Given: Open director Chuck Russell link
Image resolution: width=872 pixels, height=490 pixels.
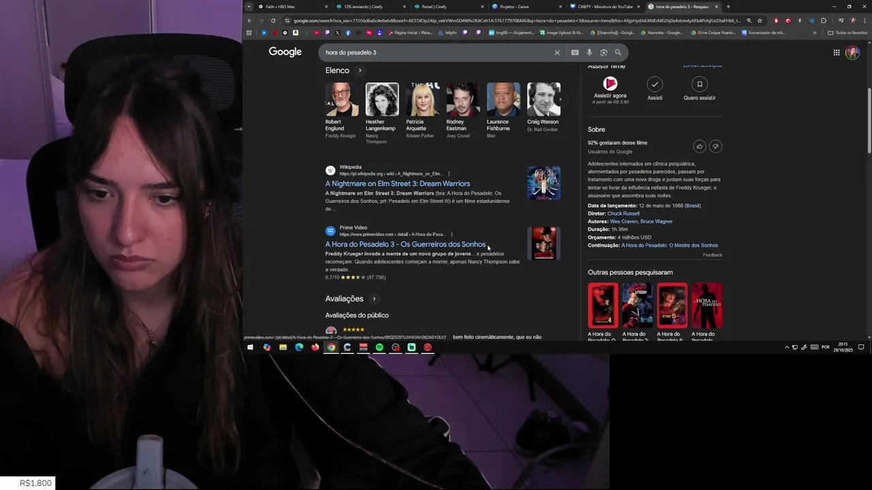Looking at the screenshot, I should click(x=623, y=214).
